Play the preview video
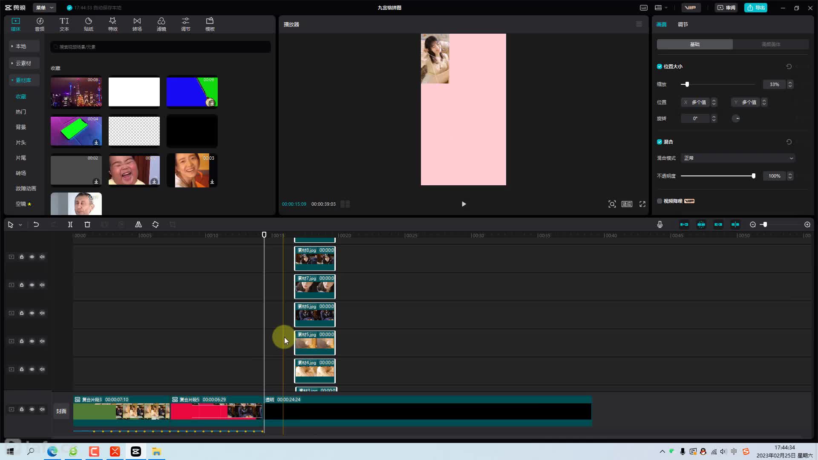This screenshot has height=460, width=818. tap(464, 204)
